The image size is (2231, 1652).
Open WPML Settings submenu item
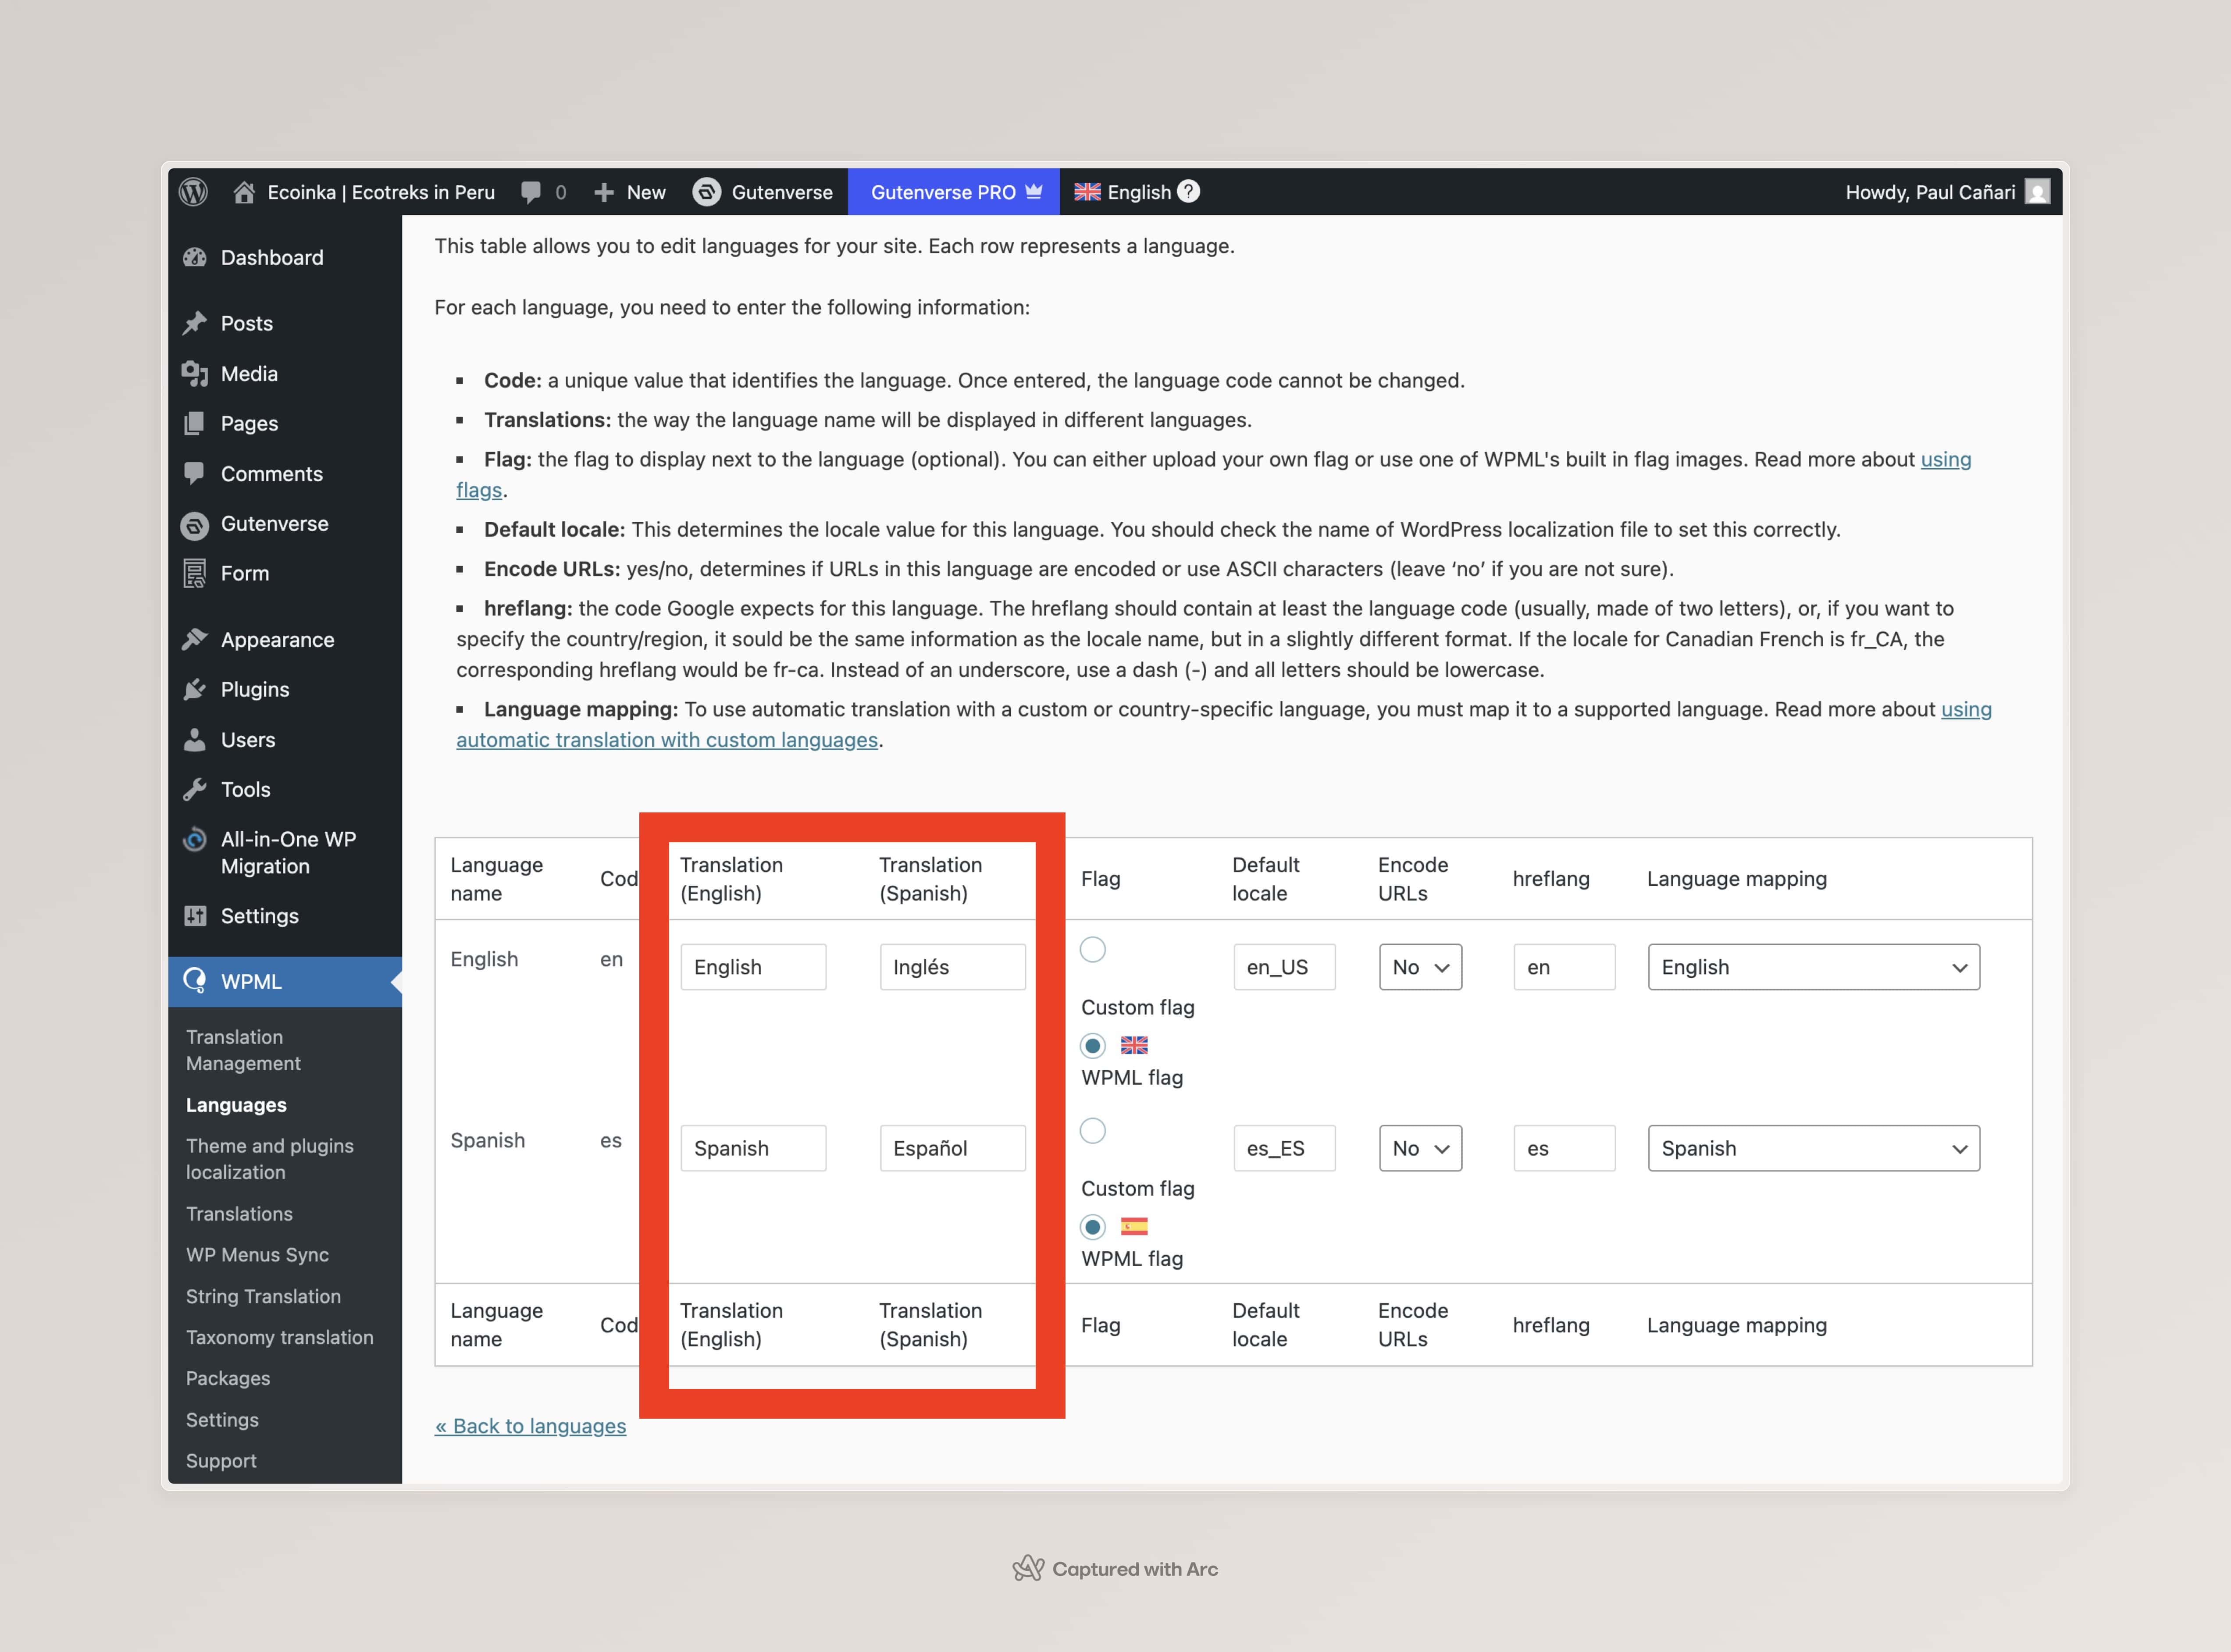pyautogui.click(x=222, y=1420)
